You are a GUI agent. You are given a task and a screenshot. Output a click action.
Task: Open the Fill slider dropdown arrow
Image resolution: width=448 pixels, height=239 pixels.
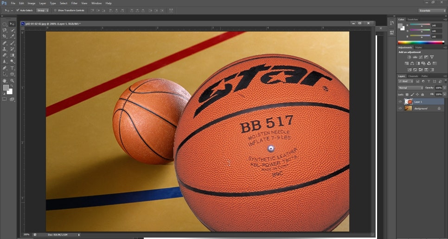[445, 94]
